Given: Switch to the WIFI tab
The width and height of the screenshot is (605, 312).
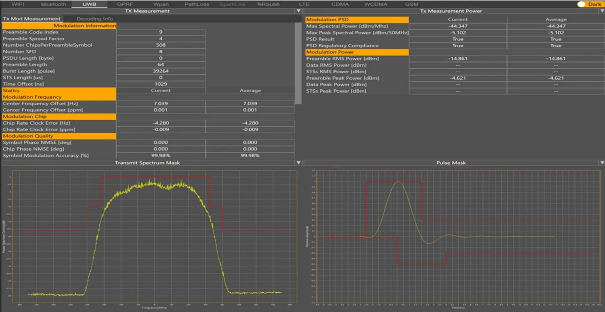Looking at the screenshot, I should tap(18, 4).
